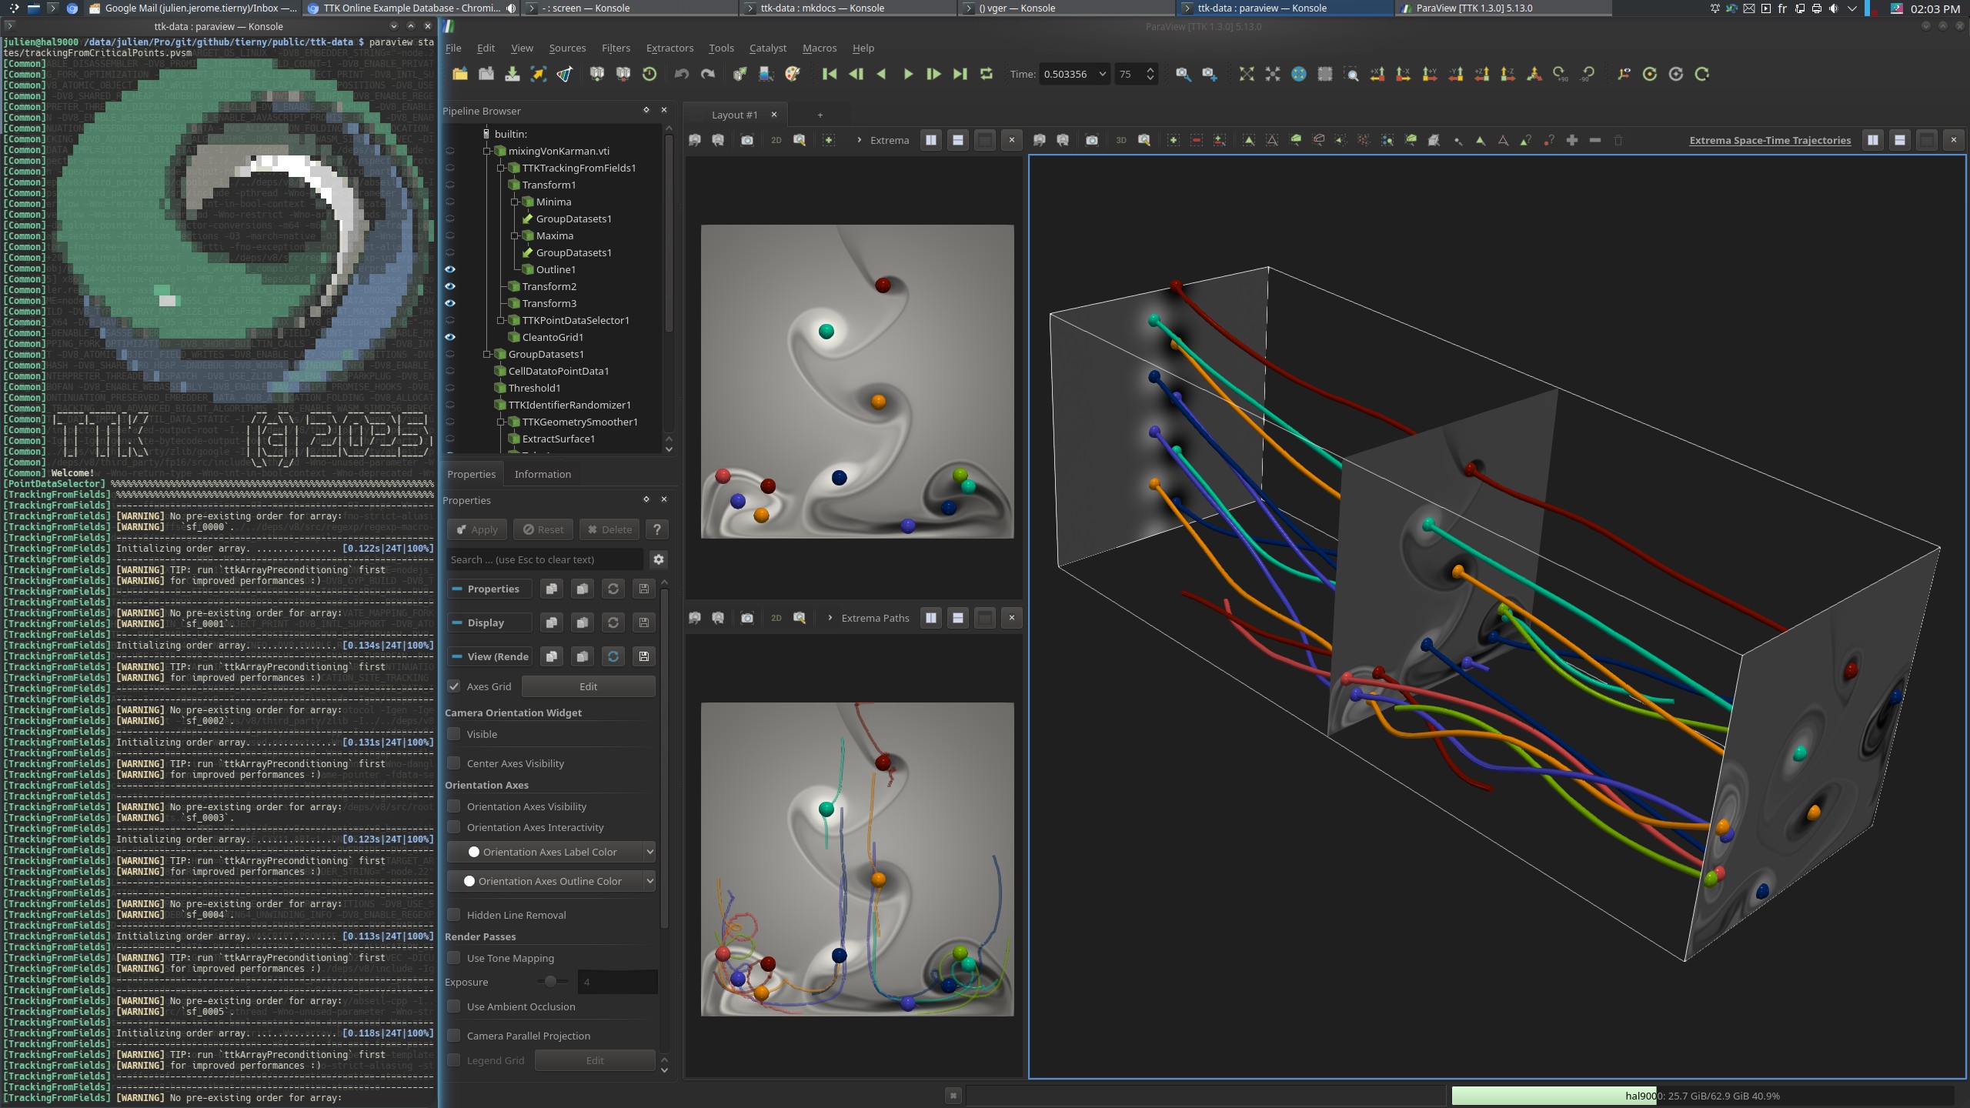Capture screenshot in the Extrema view toolbar

(747, 140)
